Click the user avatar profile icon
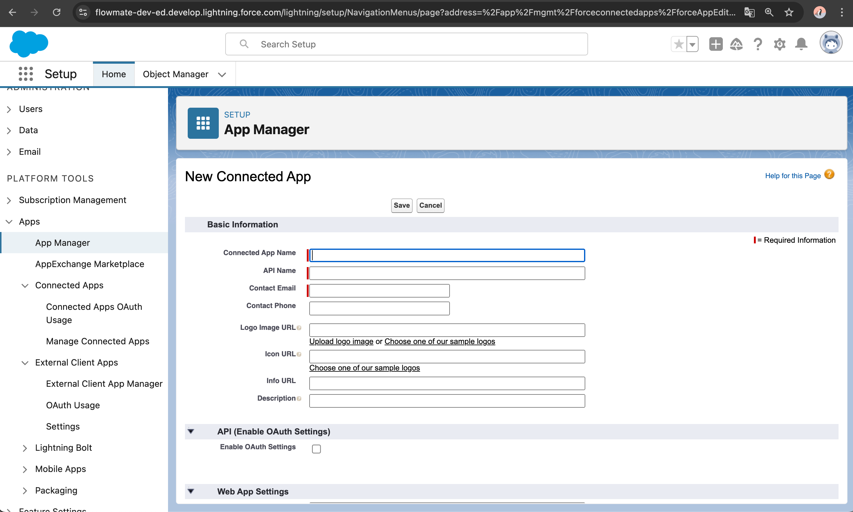This screenshot has height=512, width=853. 831,43
